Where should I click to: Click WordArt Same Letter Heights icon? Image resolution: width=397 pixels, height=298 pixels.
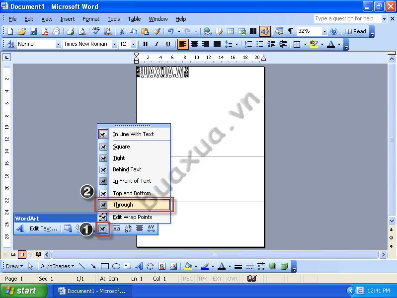tap(116, 228)
